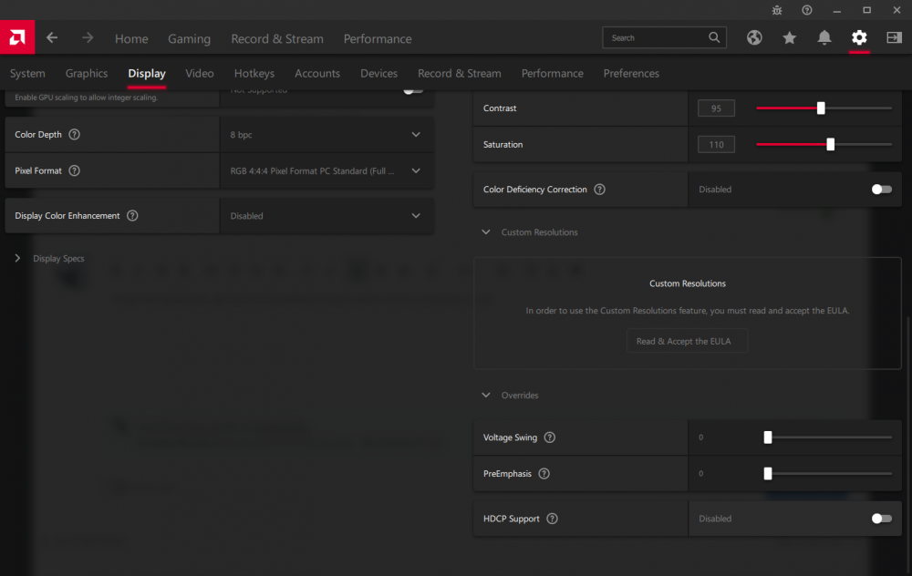Switch to the Hotkeys tab

pyautogui.click(x=254, y=74)
